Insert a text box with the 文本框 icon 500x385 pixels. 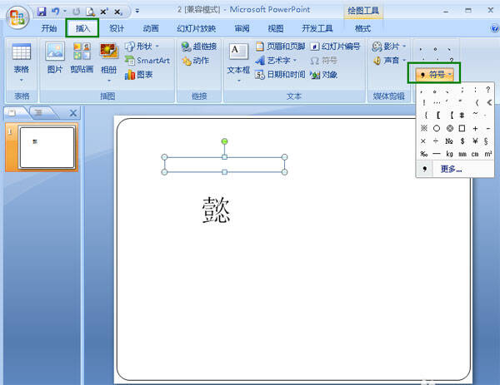click(238, 52)
